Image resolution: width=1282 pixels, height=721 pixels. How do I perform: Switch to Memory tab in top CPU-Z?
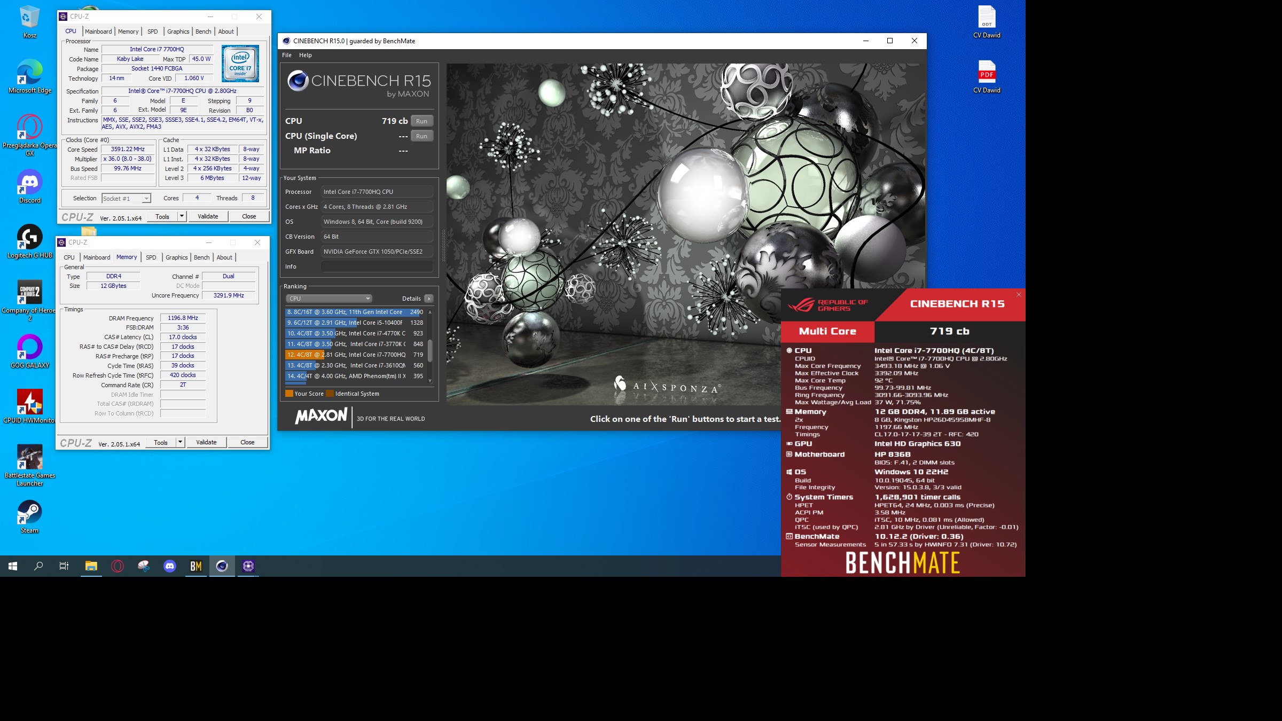pos(128,32)
